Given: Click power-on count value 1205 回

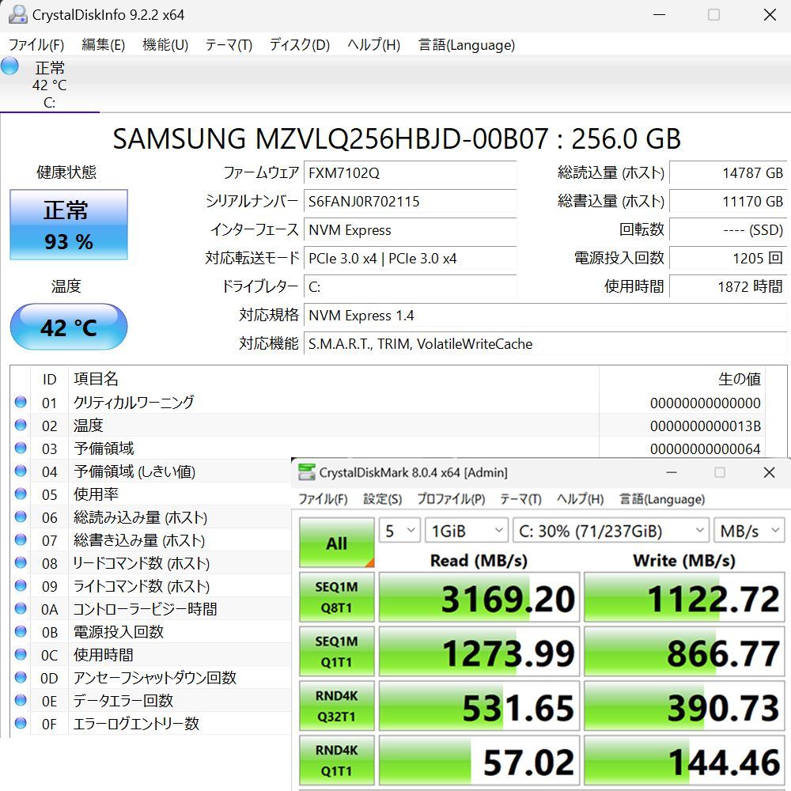Looking at the screenshot, I should 728,259.
